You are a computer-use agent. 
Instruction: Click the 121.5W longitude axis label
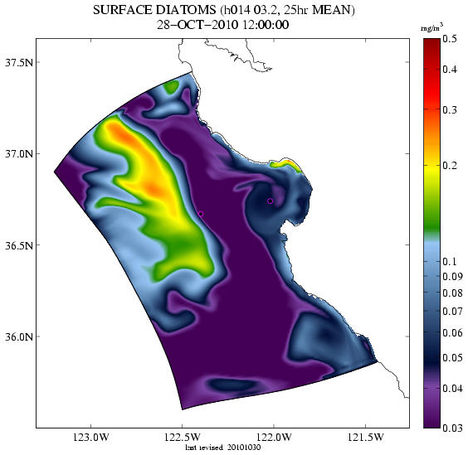[x=365, y=437]
